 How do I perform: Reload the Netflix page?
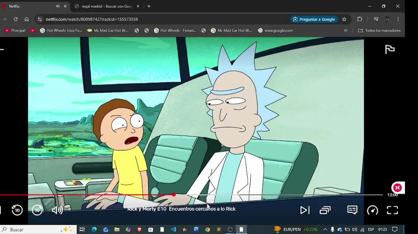point(16,19)
